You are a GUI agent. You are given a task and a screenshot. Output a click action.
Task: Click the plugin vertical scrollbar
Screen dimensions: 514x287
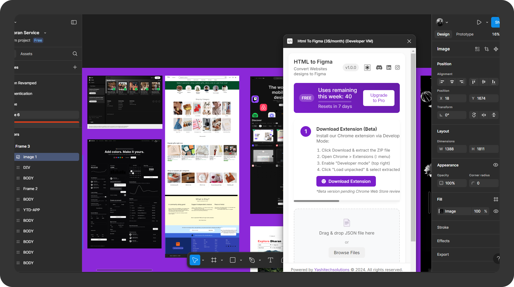(x=413, y=147)
